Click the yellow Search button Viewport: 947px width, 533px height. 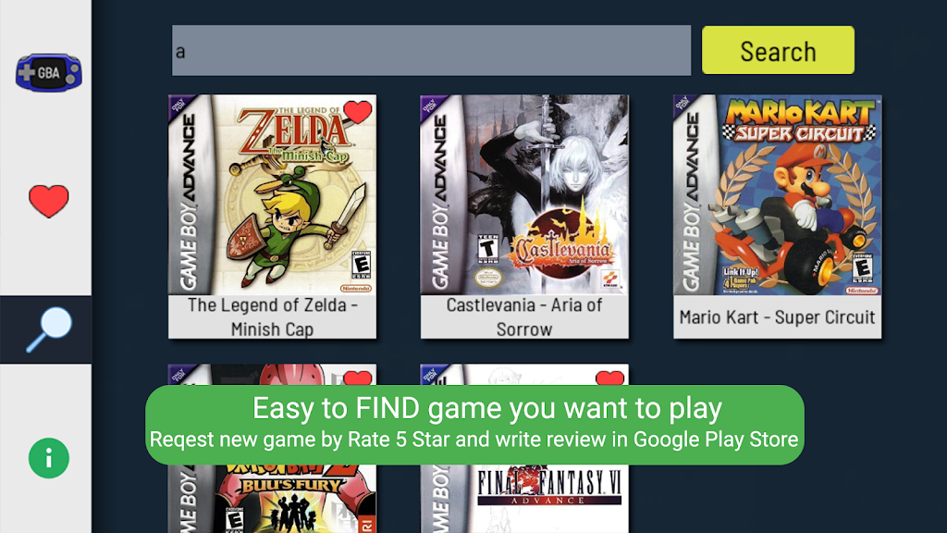(x=778, y=50)
